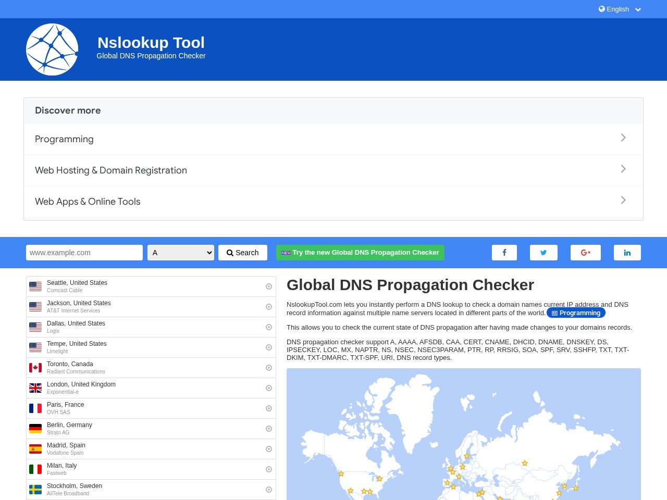Click Global DNS Propagation Checker heading
Viewport: 667px width, 500px height.
pos(410,285)
